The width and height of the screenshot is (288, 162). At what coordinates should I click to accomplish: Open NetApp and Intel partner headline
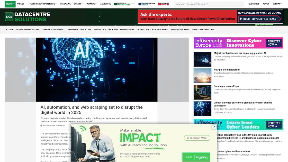click(227, 70)
